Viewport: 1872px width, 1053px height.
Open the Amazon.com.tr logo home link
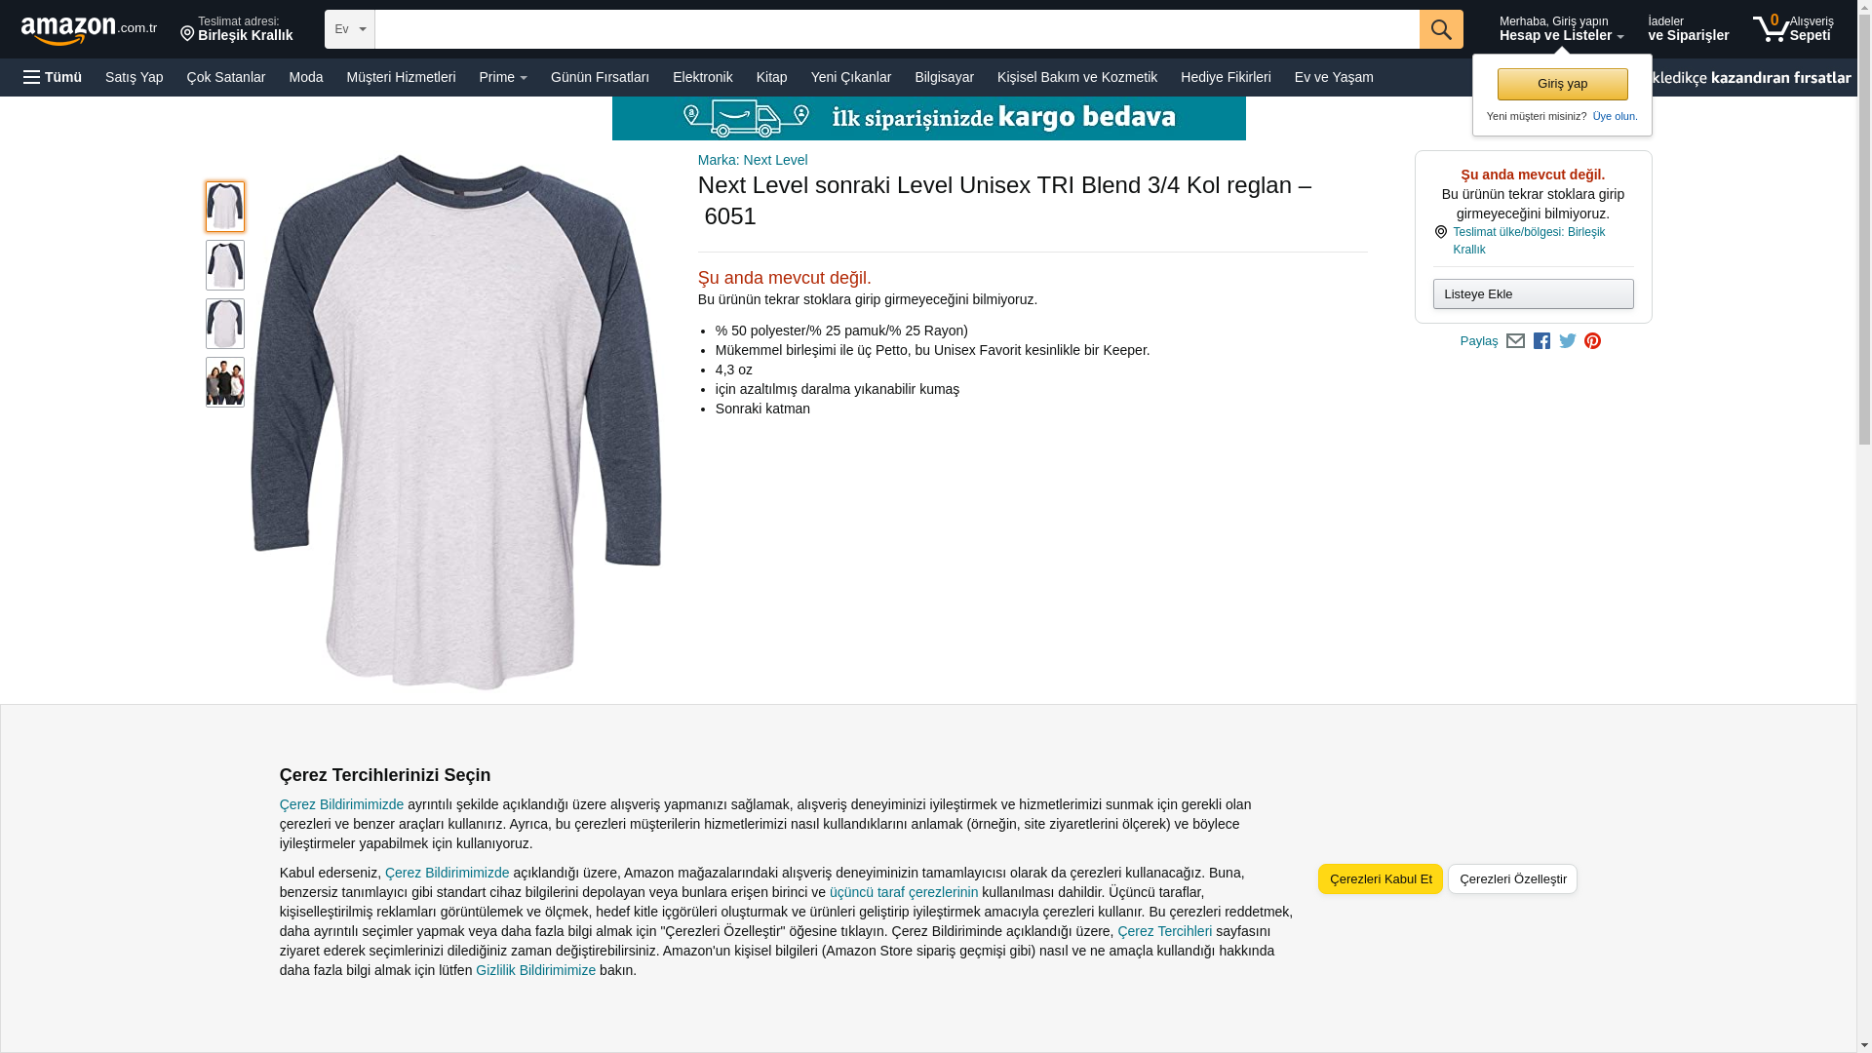point(89,30)
